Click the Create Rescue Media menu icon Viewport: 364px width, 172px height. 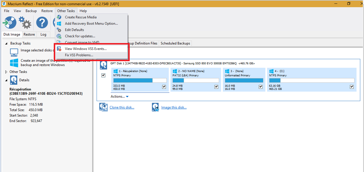(x=59, y=17)
